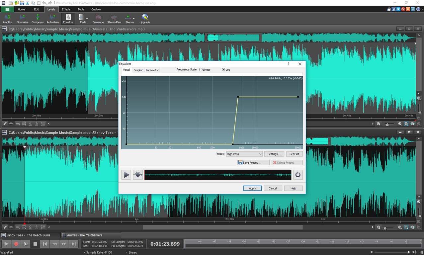This screenshot has width=424, height=255.
Task: Click the Undo arrow in title bar
Action: coord(44,3)
